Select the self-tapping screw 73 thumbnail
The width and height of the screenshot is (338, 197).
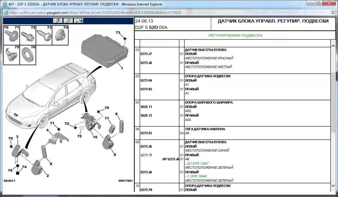coord(44,35)
